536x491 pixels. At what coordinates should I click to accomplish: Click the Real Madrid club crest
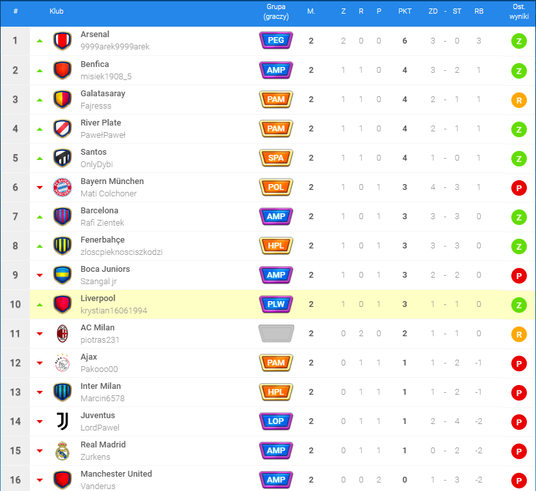coord(62,451)
